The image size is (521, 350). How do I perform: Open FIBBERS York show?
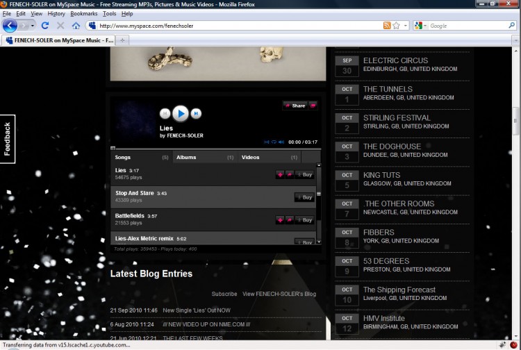click(x=379, y=233)
